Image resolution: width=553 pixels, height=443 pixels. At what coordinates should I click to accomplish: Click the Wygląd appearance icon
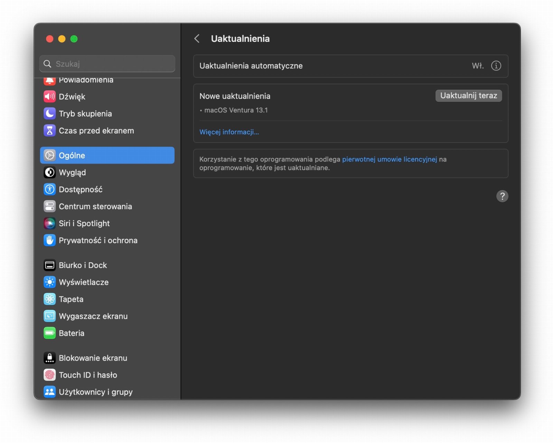[49, 172]
